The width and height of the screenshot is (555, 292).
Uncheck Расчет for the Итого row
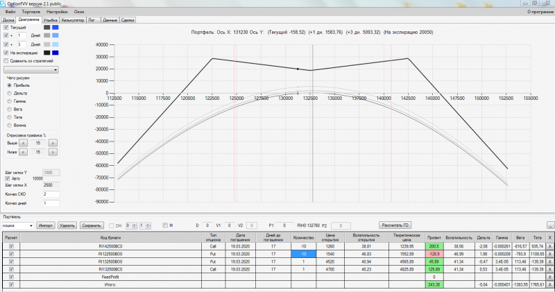point(11,284)
